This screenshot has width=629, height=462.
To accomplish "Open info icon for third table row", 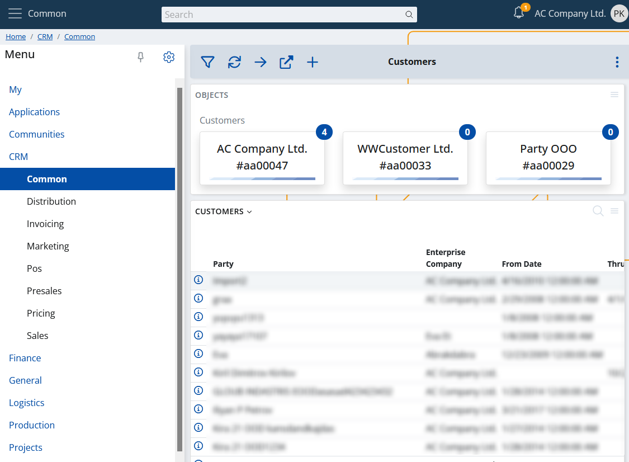I will [x=198, y=317].
